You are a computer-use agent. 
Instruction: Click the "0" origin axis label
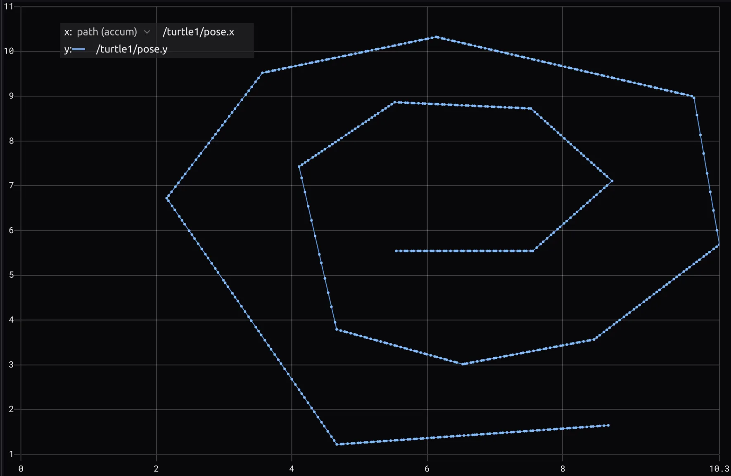[21, 468]
